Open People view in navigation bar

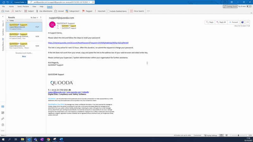[x=3, y=119]
